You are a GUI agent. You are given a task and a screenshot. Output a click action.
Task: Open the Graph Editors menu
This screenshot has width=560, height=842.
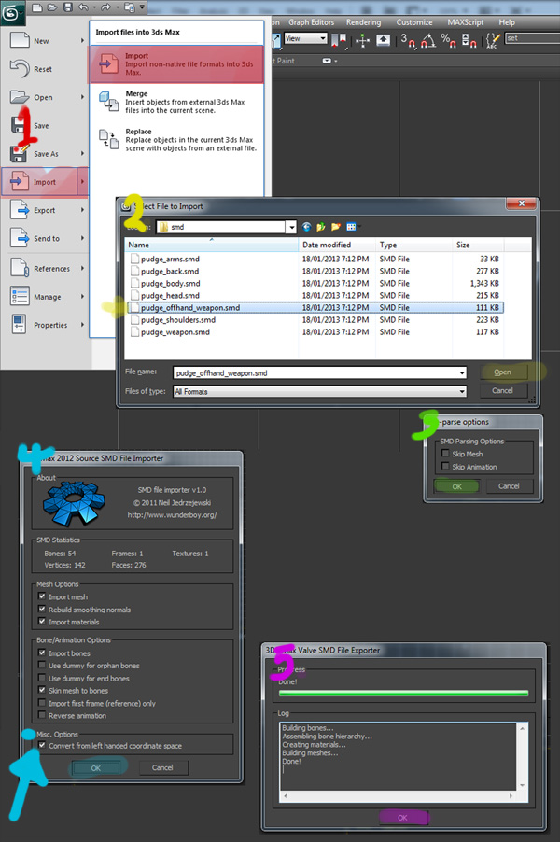pos(312,22)
